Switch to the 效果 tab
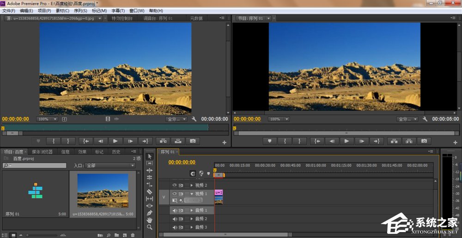The height and width of the screenshot is (238, 462). tap(82, 152)
